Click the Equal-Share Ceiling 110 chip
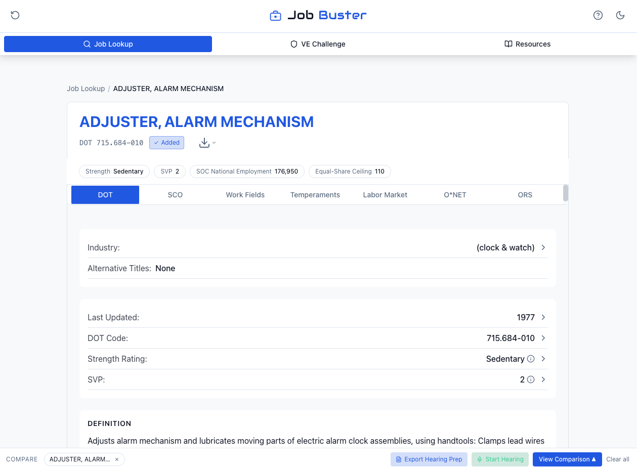The width and height of the screenshot is (637, 469). [x=350, y=172]
